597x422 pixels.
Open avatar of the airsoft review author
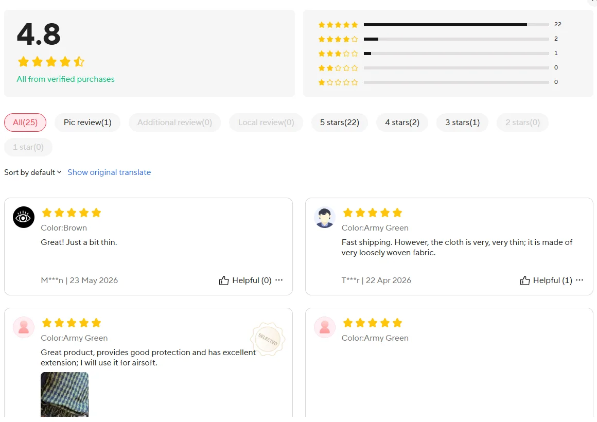click(24, 327)
